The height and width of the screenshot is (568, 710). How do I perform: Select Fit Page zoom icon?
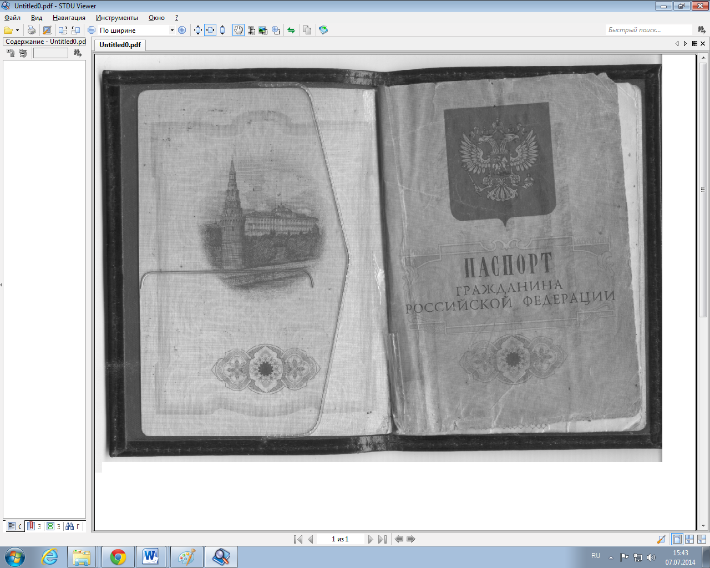coord(198,30)
